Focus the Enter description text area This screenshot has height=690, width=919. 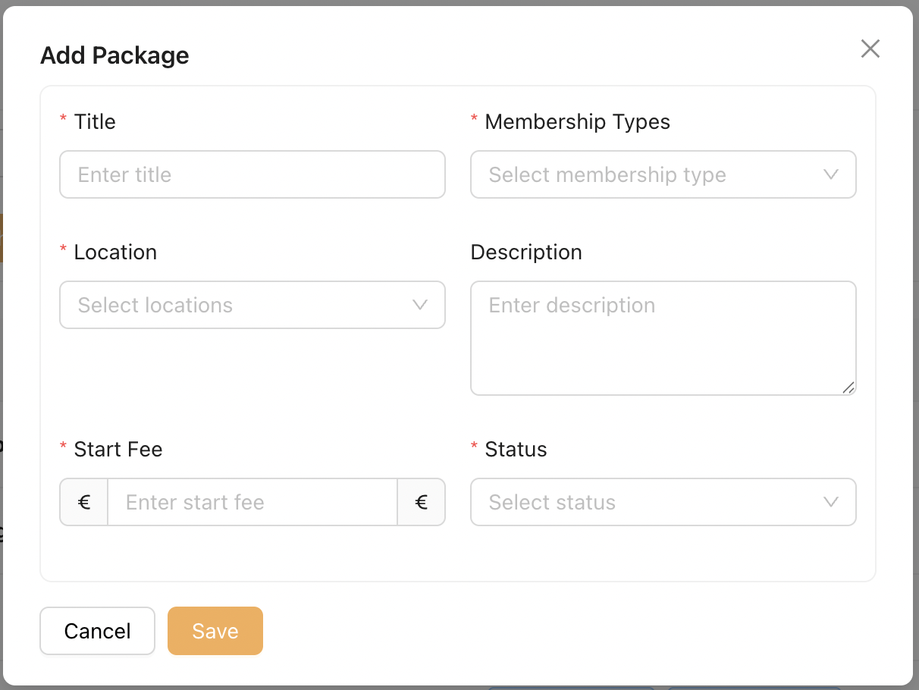pyautogui.click(x=663, y=337)
